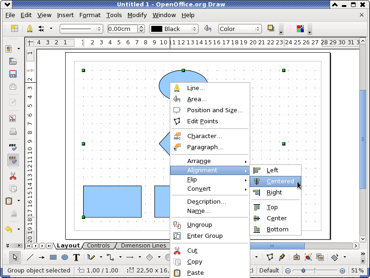This screenshot has height=278, width=370.
Task: Open the Color area style dropdown
Action: (240, 29)
